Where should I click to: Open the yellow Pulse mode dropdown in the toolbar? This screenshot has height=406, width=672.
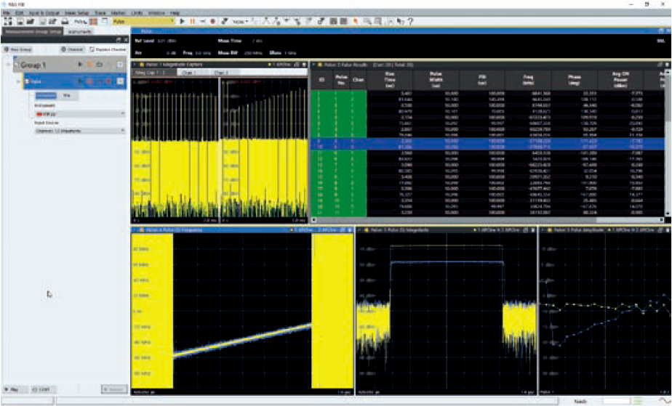tap(142, 23)
